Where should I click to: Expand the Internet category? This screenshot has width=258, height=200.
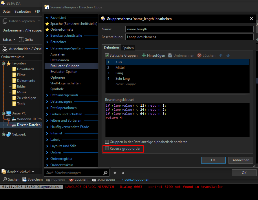click(x=47, y=133)
